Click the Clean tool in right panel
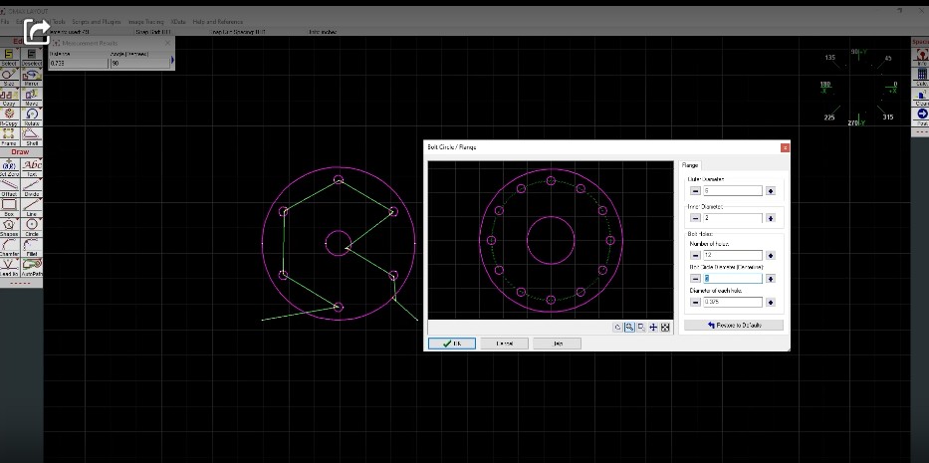This screenshot has height=463, width=929. pyautogui.click(x=921, y=98)
